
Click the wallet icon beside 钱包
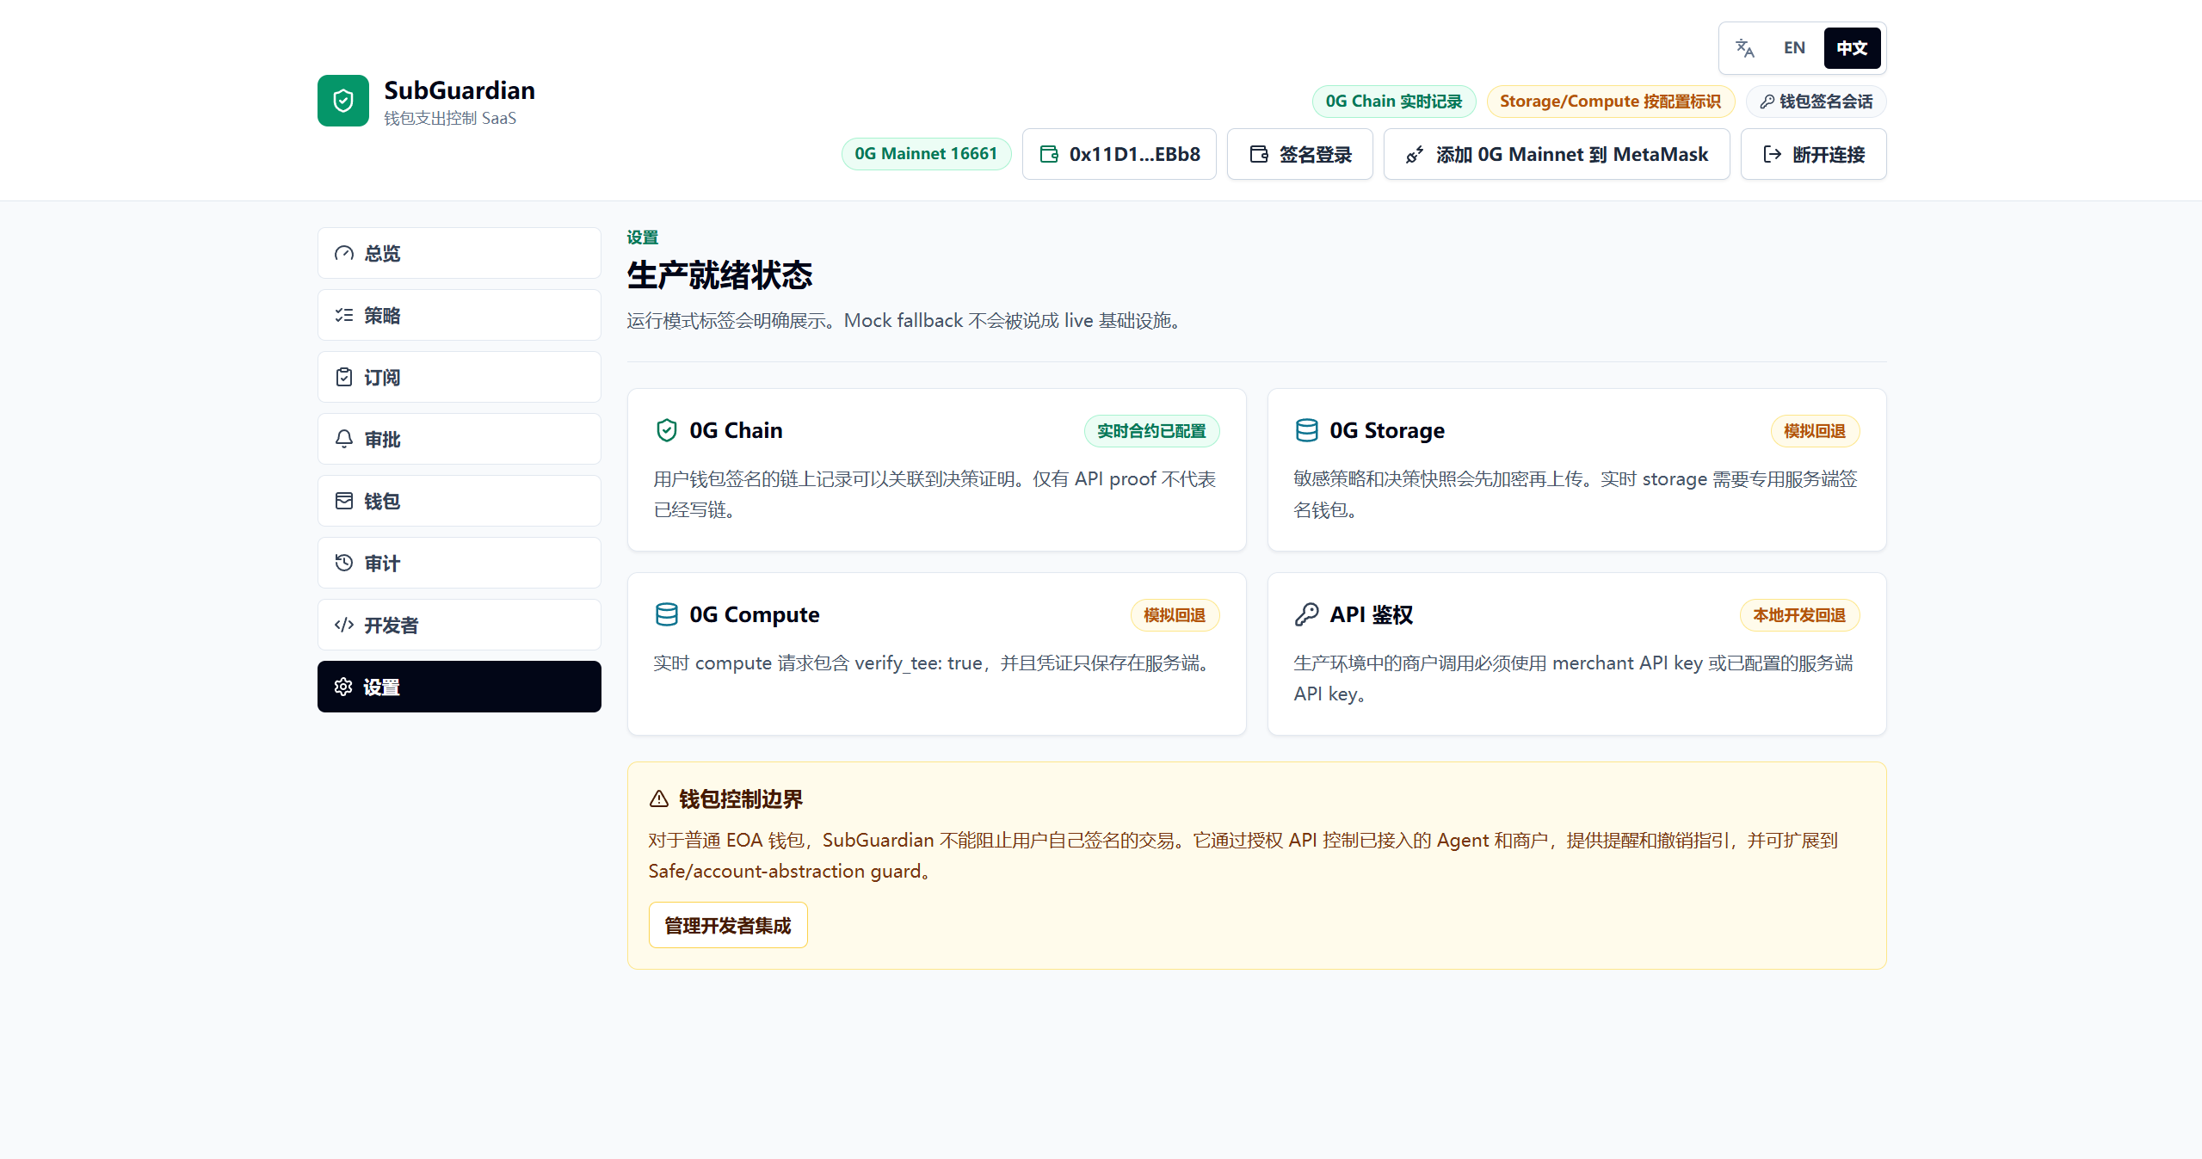click(x=344, y=501)
